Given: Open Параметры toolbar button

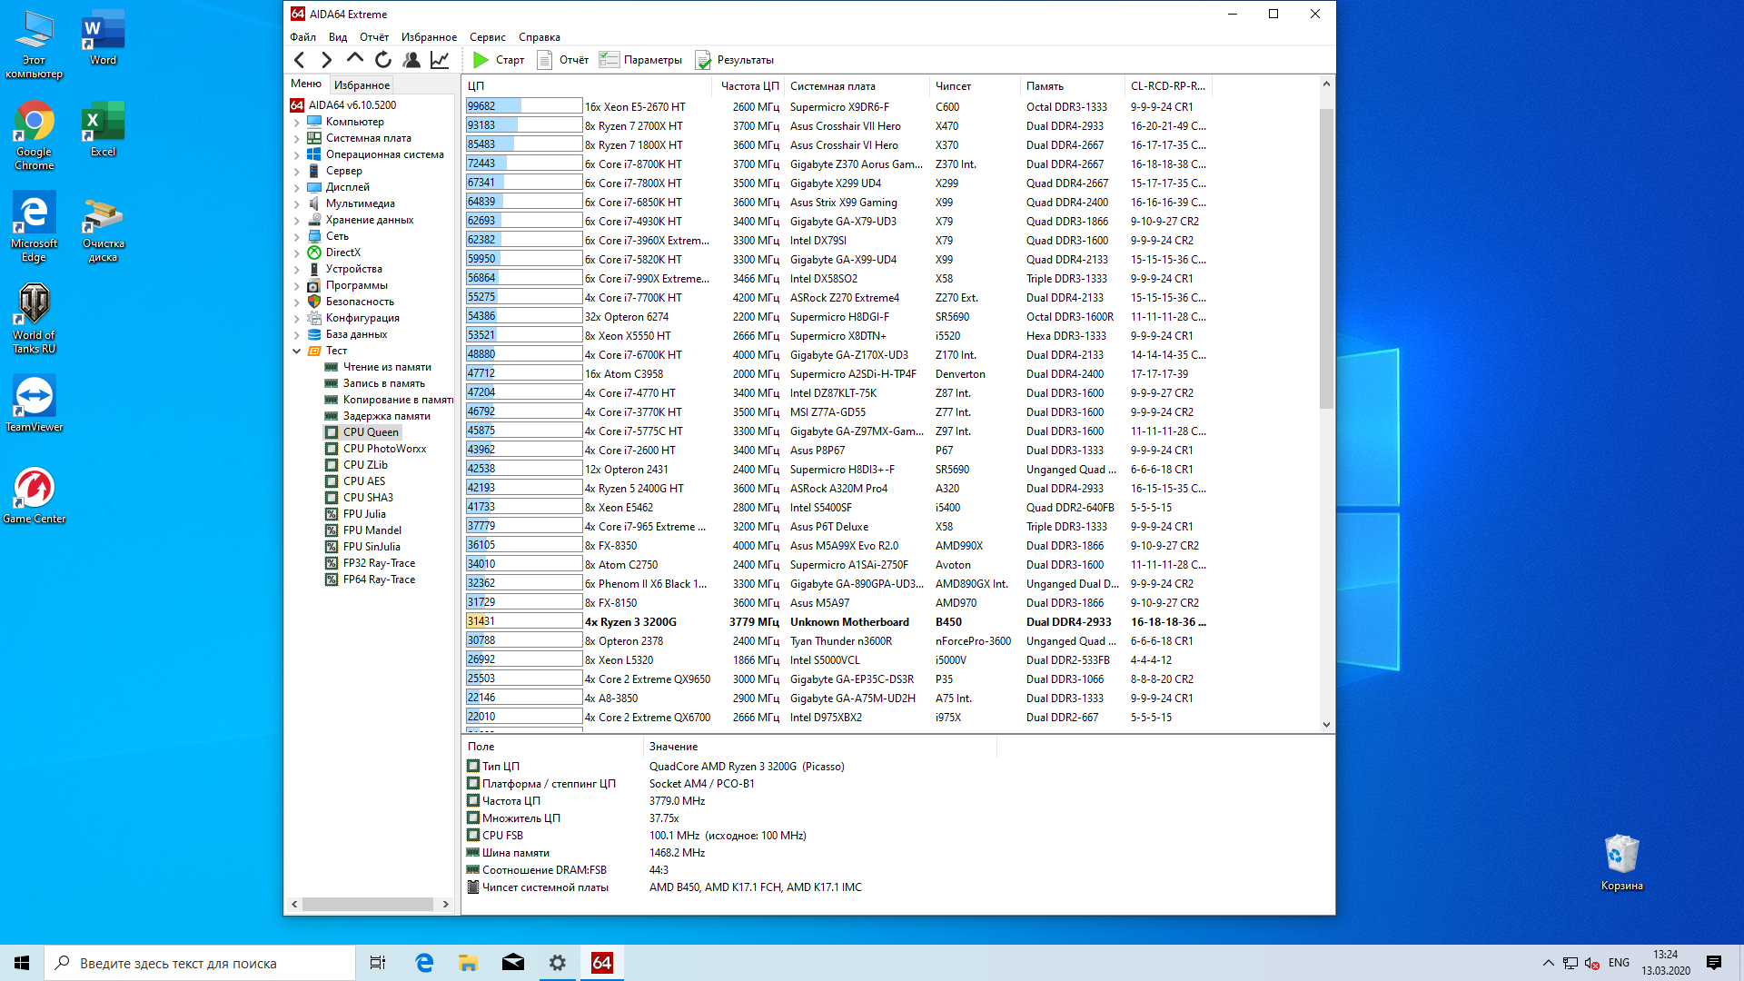Looking at the screenshot, I should [x=641, y=60].
